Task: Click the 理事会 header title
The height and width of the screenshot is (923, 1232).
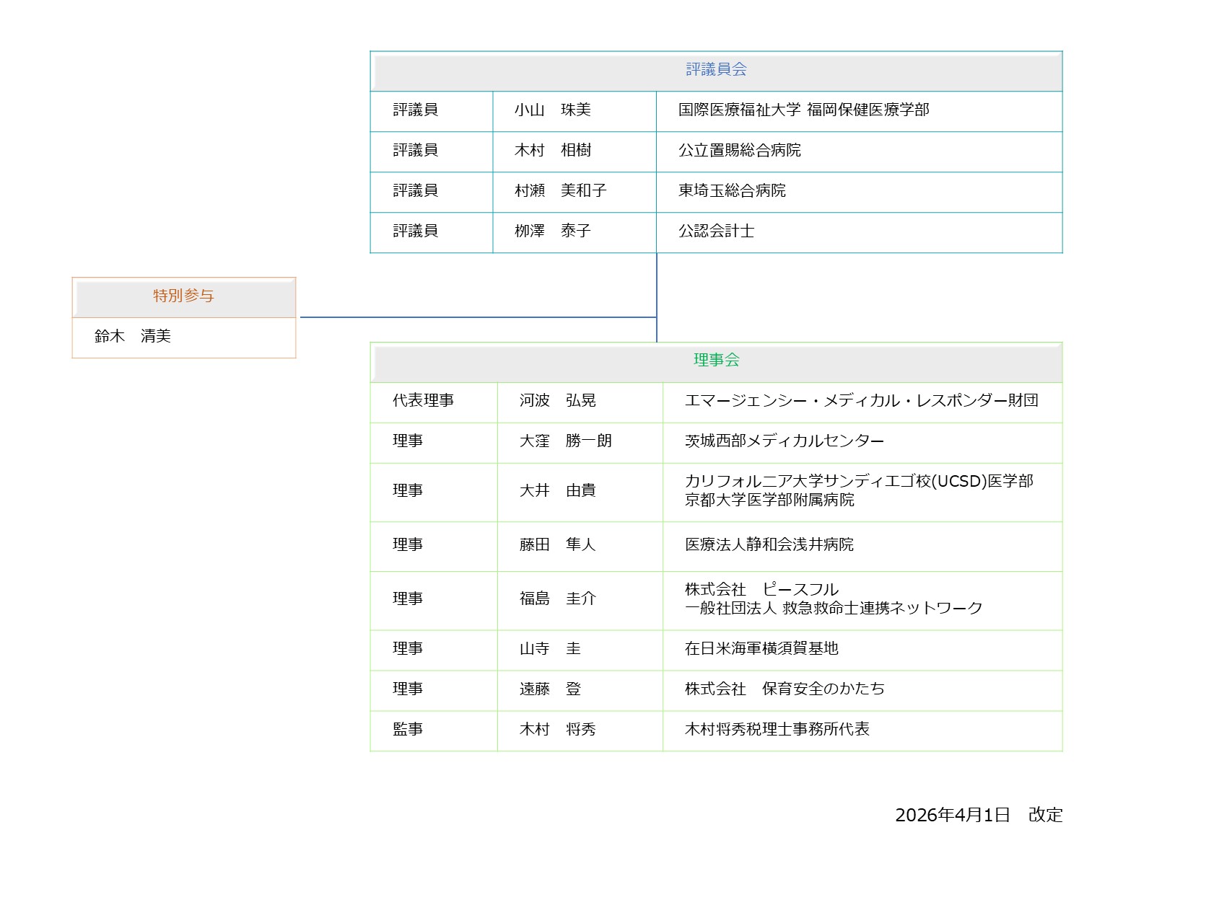Action: coord(716,361)
